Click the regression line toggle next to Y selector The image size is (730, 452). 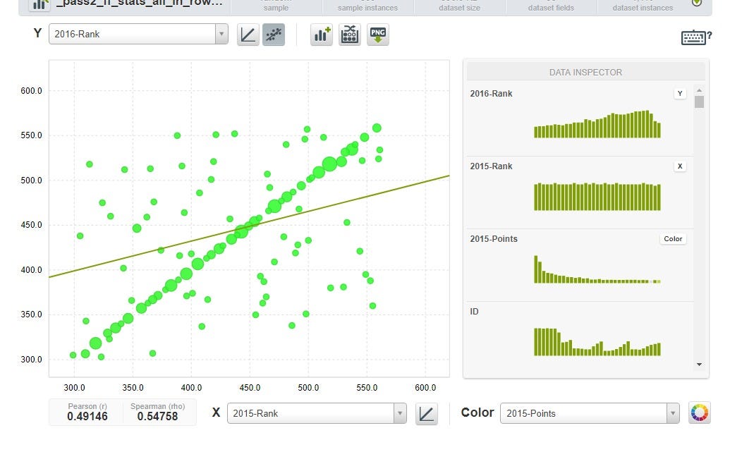pyautogui.click(x=248, y=35)
